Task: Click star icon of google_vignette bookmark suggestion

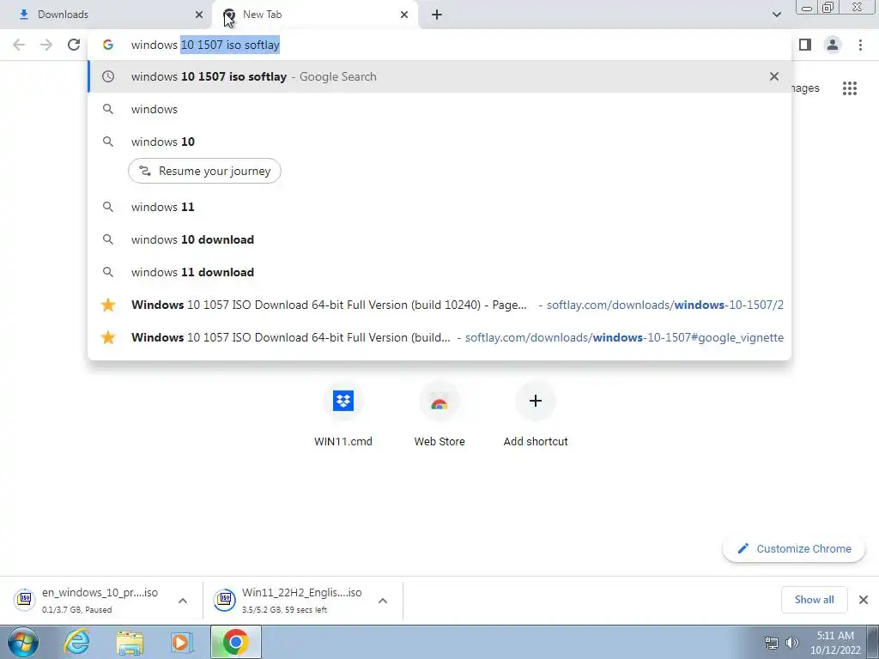Action: pos(108,337)
